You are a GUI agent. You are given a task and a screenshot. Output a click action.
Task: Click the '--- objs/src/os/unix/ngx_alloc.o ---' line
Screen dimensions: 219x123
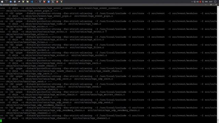pos(27,34)
